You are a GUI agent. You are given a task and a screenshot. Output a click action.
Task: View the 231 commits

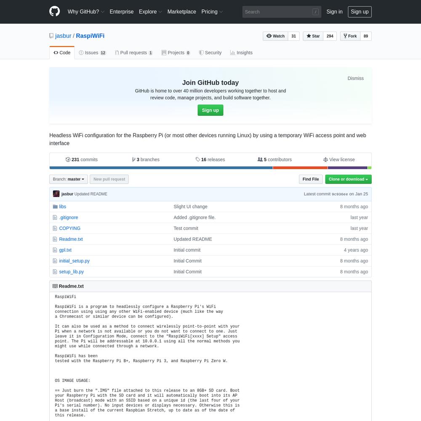click(82, 160)
